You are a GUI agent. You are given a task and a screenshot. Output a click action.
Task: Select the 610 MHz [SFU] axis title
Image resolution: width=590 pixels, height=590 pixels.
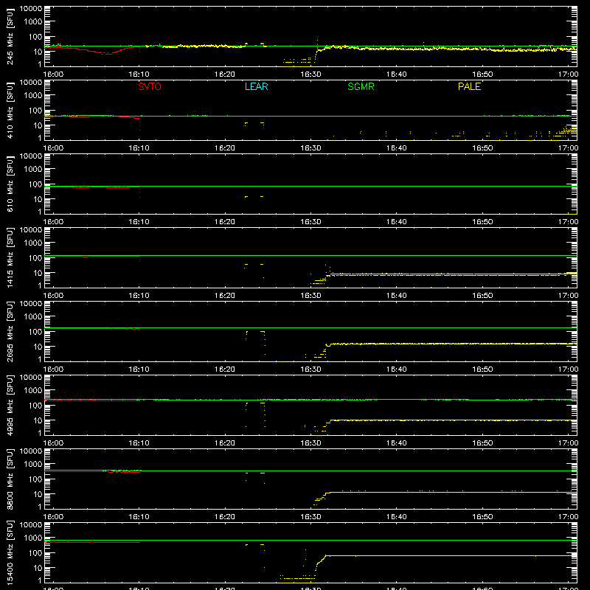click(10, 184)
